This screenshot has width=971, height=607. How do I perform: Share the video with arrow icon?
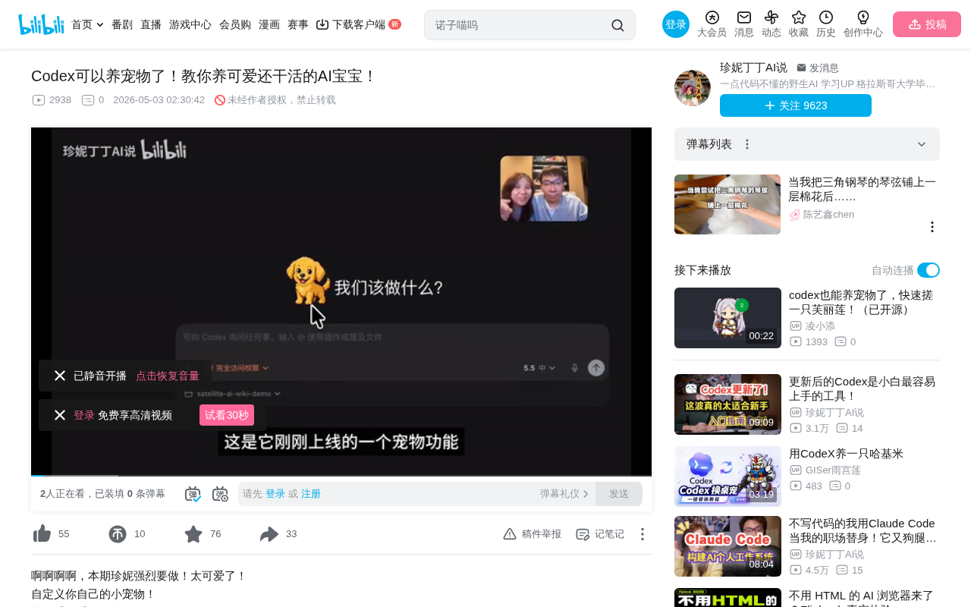pos(269,534)
